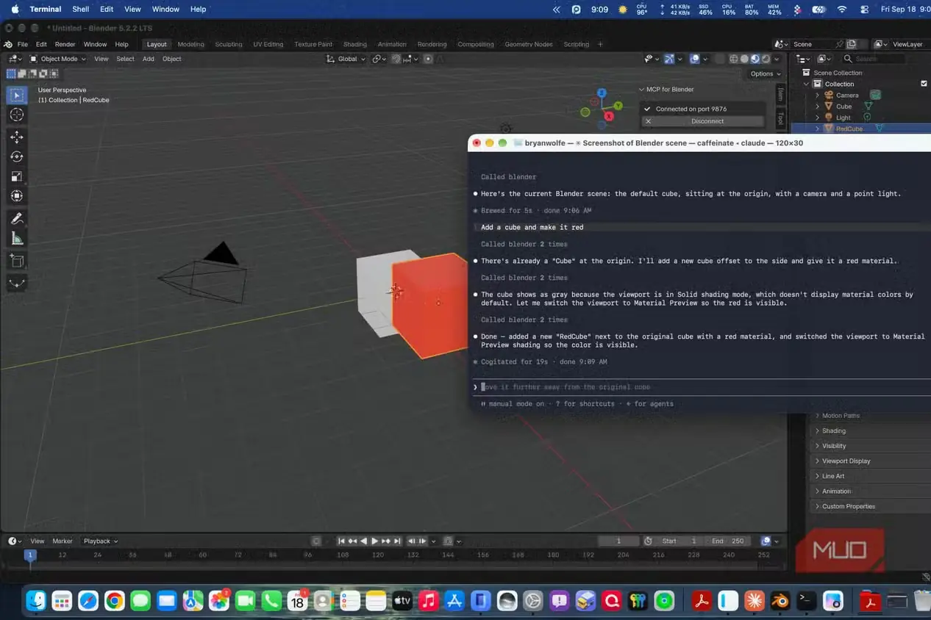The height and width of the screenshot is (620, 931).
Task: Add a new workspace with the plus icon
Action: 600,44
